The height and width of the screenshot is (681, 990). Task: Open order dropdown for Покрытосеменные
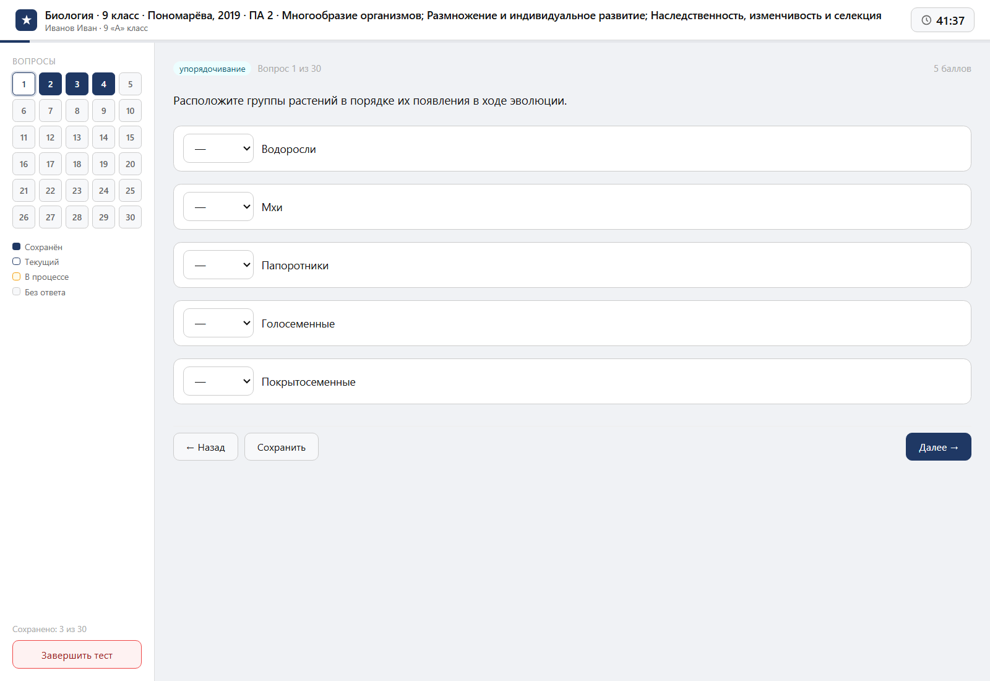218,381
